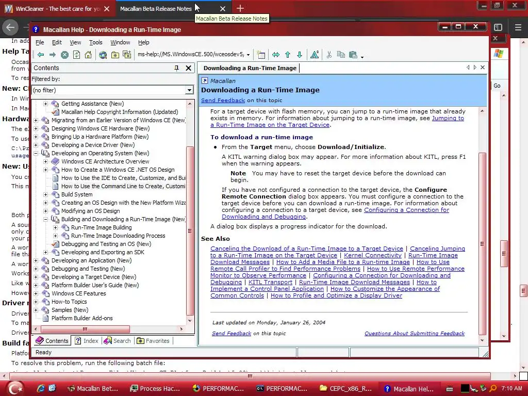
Task: Expand the Samples (New) node
Action: coord(36,310)
